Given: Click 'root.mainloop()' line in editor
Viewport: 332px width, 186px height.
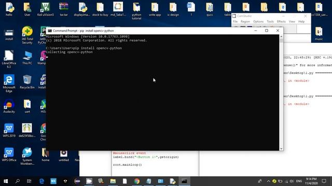Looking at the screenshot, I should click(127, 165).
